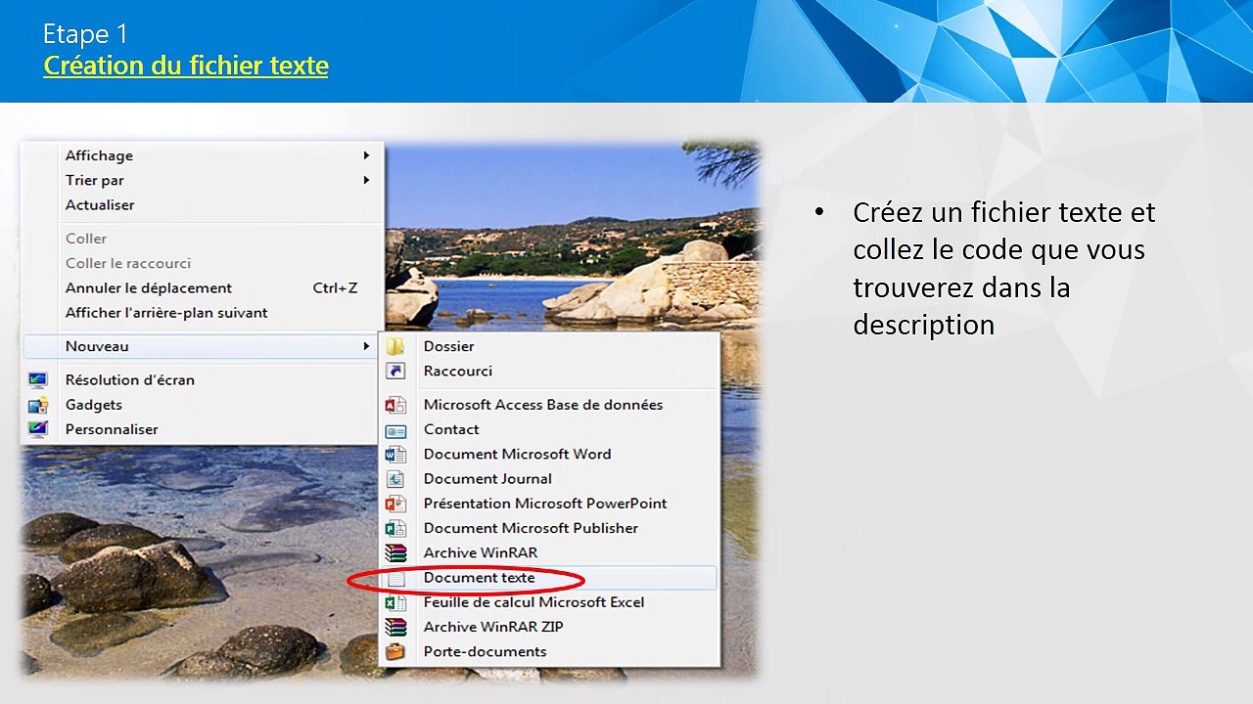This screenshot has height=704, width=1253.
Task: Select Présentation Microsoft PowerPoint
Action: tap(549, 504)
